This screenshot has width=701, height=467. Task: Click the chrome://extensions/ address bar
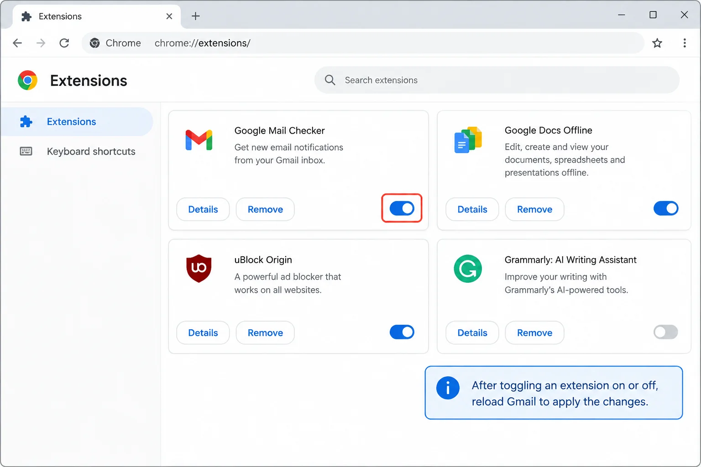[363, 43]
